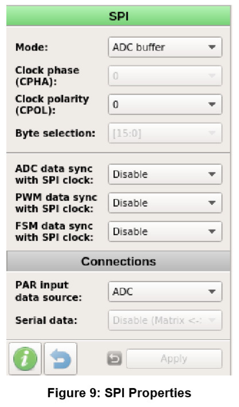Click the disabled Serial data dropdown
This screenshot has height=407, width=239.
165,320
